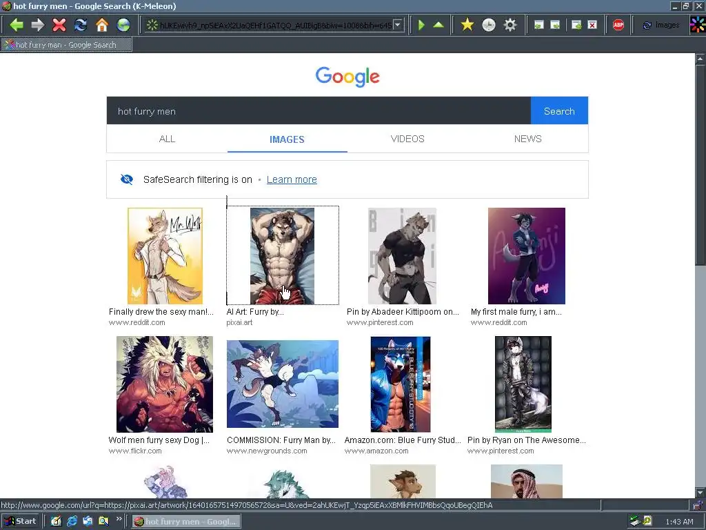This screenshot has width=706, height=530.
Task: Go to the Home page icon
Action: point(102,25)
